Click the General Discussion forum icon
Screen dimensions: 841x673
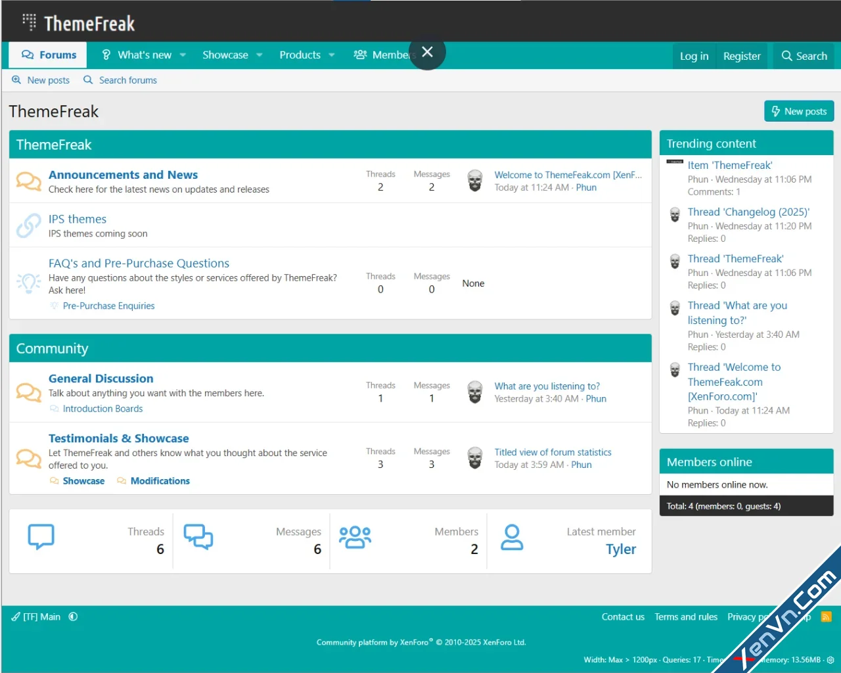point(28,392)
